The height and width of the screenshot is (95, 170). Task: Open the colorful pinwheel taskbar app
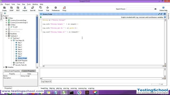tap(79, 92)
